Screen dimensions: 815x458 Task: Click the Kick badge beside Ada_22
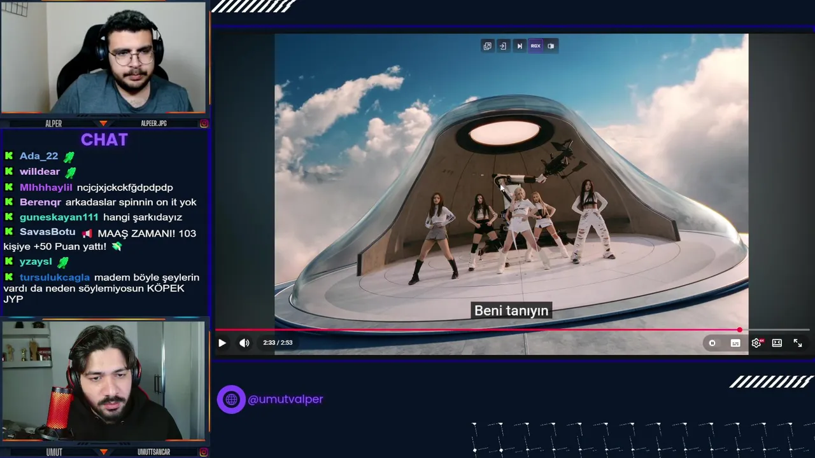(x=9, y=156)
